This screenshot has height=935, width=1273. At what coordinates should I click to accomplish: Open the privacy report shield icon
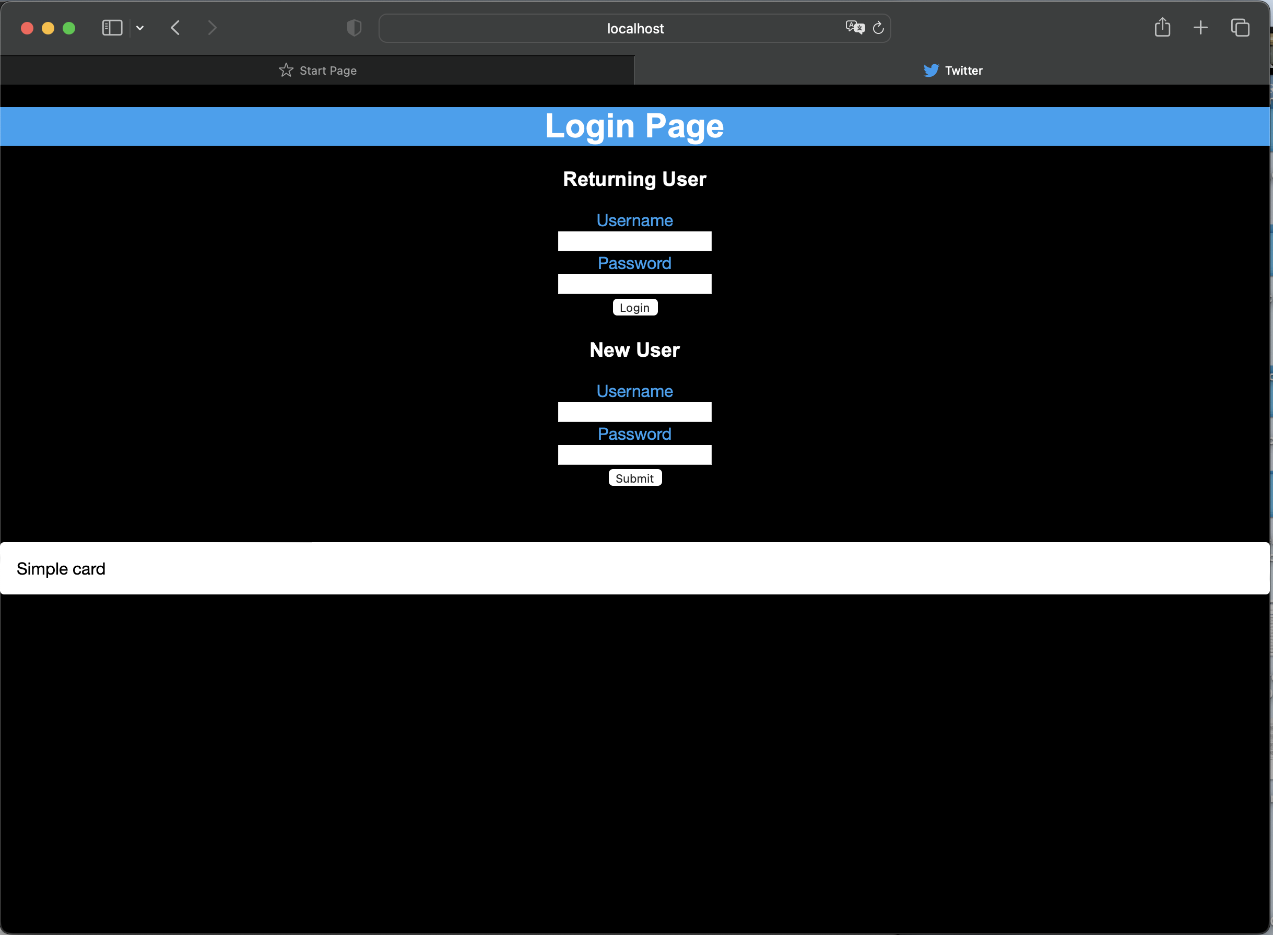354,28
